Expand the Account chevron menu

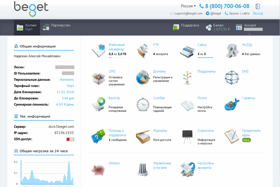tap(249, 34)
